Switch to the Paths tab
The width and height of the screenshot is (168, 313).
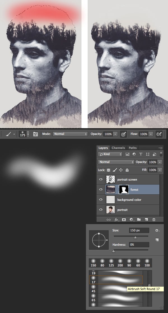132,148
